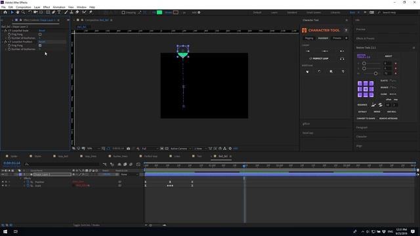This screenshot has height=236, width=420.
Task: Click Reset for CT LoopOut Scale effect
Action: pos(42,31)
